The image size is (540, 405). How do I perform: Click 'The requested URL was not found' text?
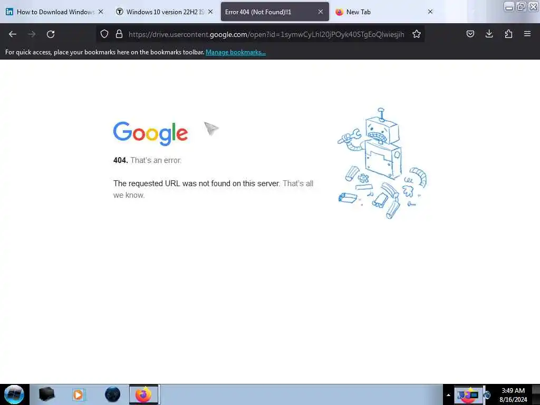pos(196,184)
